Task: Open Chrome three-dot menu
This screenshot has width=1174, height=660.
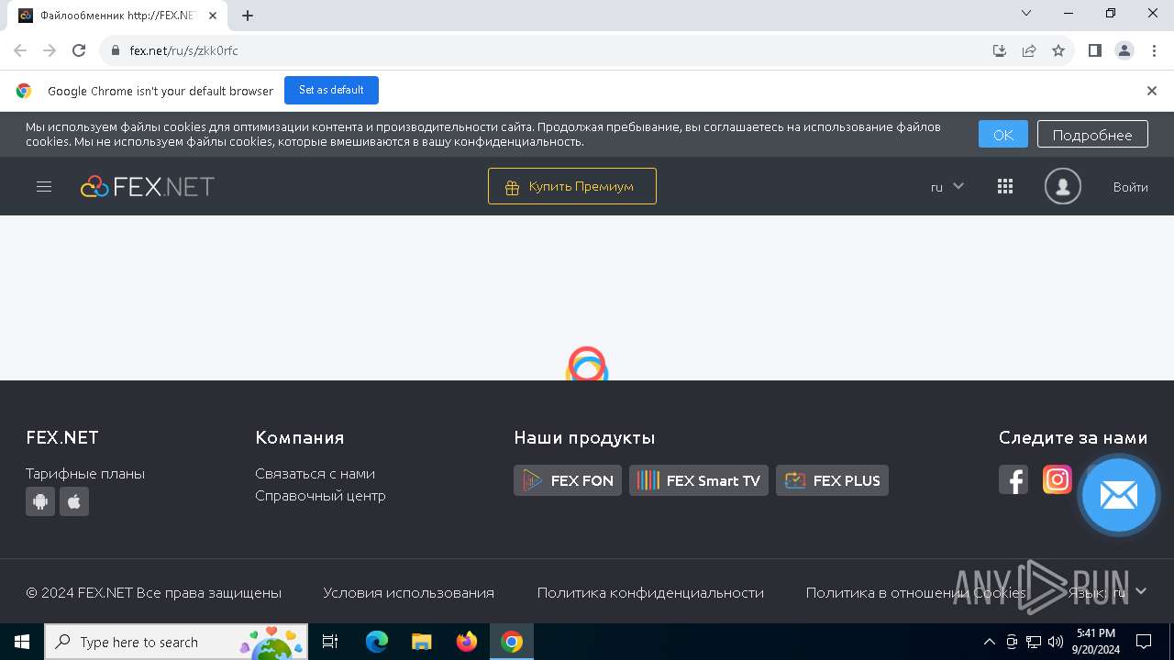Action: click(x=1154, y=50)
